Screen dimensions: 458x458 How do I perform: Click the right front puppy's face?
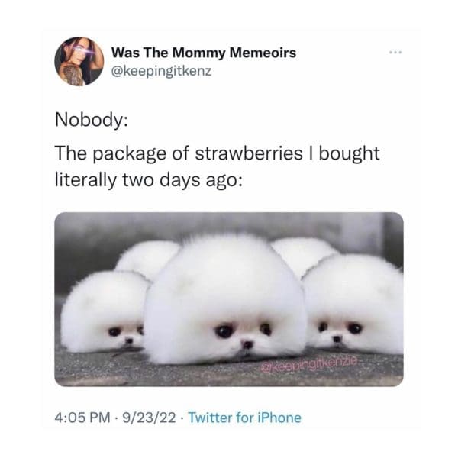[339, 331]
